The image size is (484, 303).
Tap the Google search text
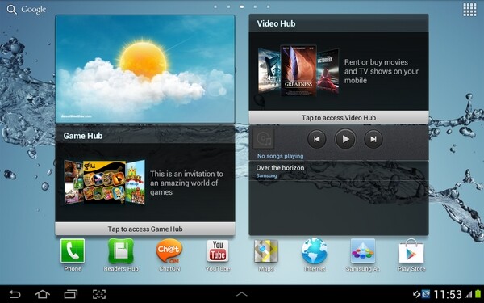[x=34, y=10]
